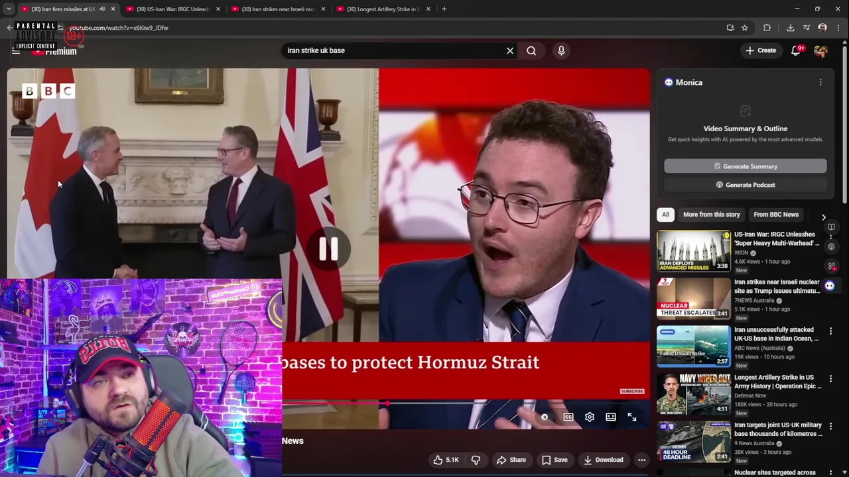Open the notifications bell
The image size is (849, 477).
[x=796, y=50]
